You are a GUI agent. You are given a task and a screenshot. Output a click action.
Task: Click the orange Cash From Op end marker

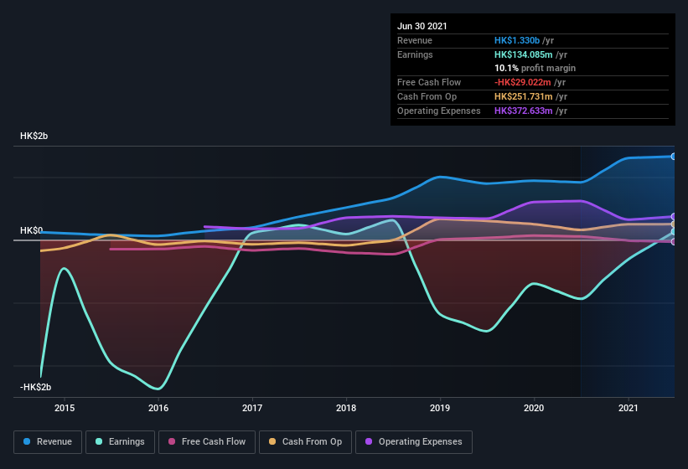(673, 224)
